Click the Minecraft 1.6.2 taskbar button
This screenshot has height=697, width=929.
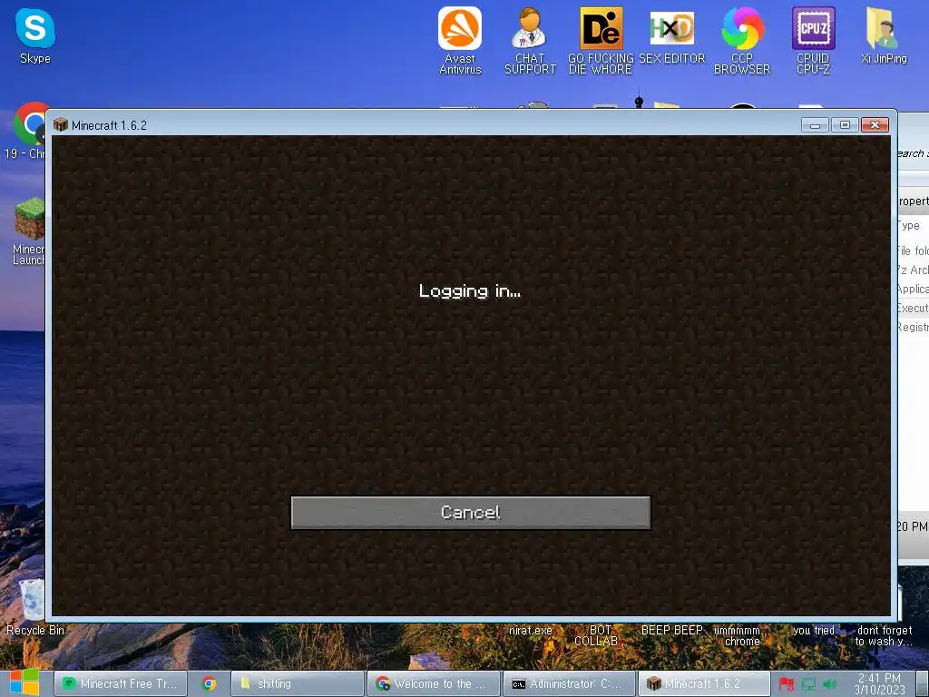point(704,683)
